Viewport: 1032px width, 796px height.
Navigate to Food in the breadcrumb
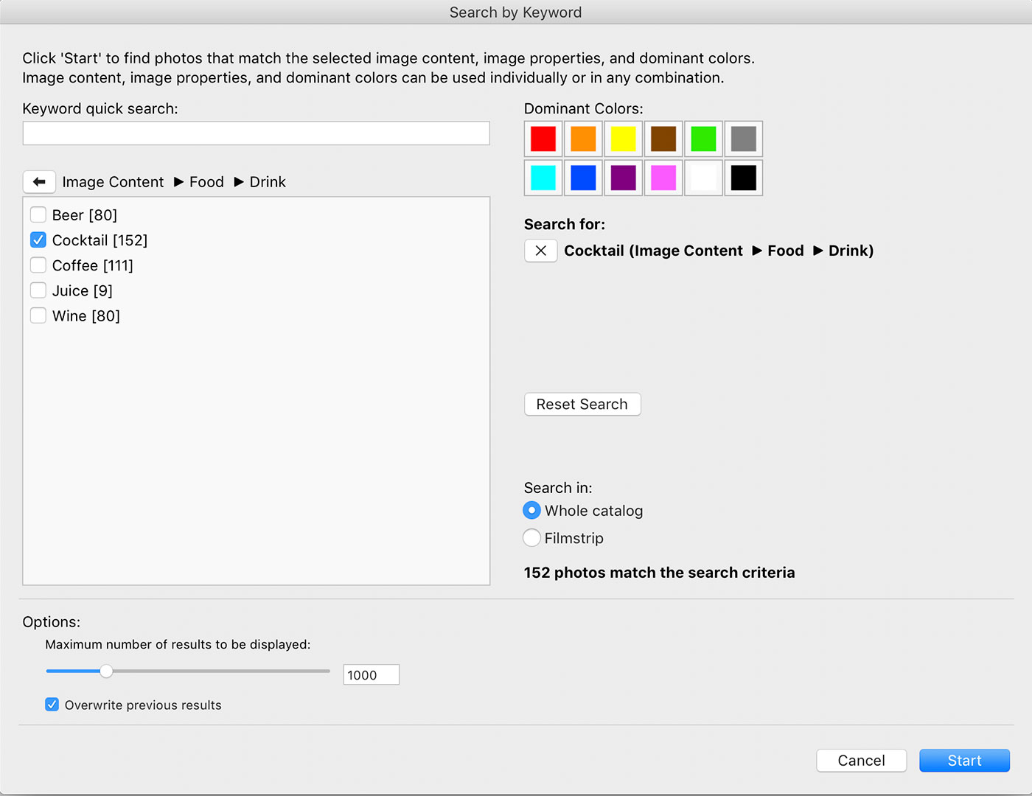click(206, 182)
